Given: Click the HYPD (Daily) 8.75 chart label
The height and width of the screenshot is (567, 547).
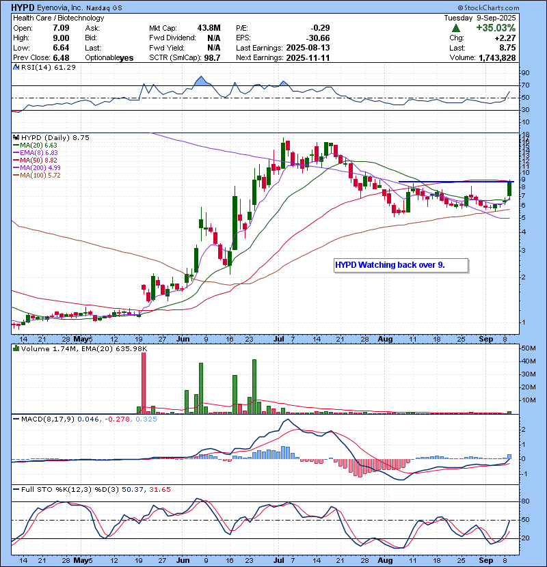Looking at the screenshot, I should click(x=55, y=138).
